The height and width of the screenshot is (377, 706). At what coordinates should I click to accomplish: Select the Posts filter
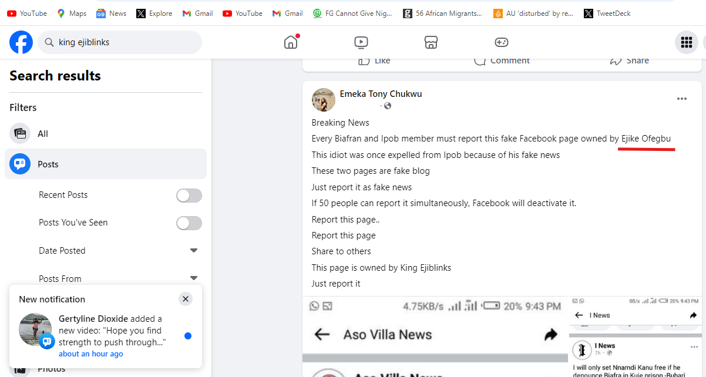[106, 164]
